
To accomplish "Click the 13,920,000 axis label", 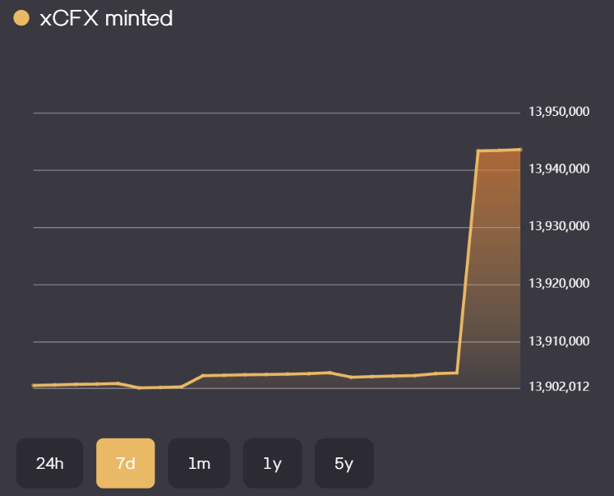I will coord(559,284).
